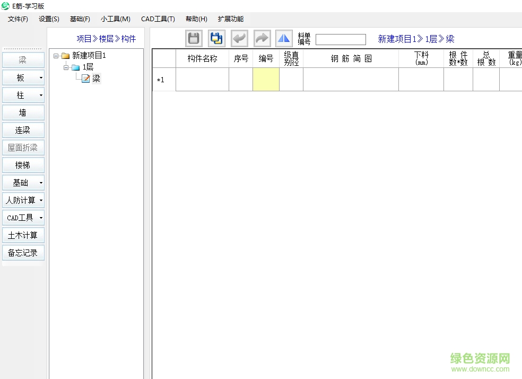Open the 人防计算 dropdown arrow
Image resolution: width=522 pixels, height=379 pixels.
point(41,201)
